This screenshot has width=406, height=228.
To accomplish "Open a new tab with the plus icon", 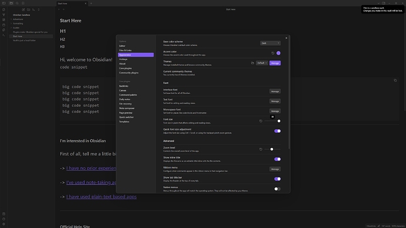I will [x=91, y=4].
